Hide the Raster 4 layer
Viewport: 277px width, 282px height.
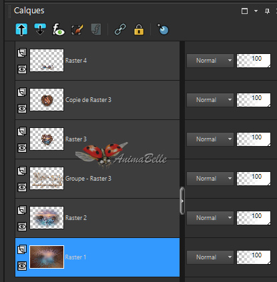click(x=22, y=69)
